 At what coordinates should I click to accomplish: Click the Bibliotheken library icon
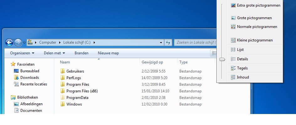13,97
